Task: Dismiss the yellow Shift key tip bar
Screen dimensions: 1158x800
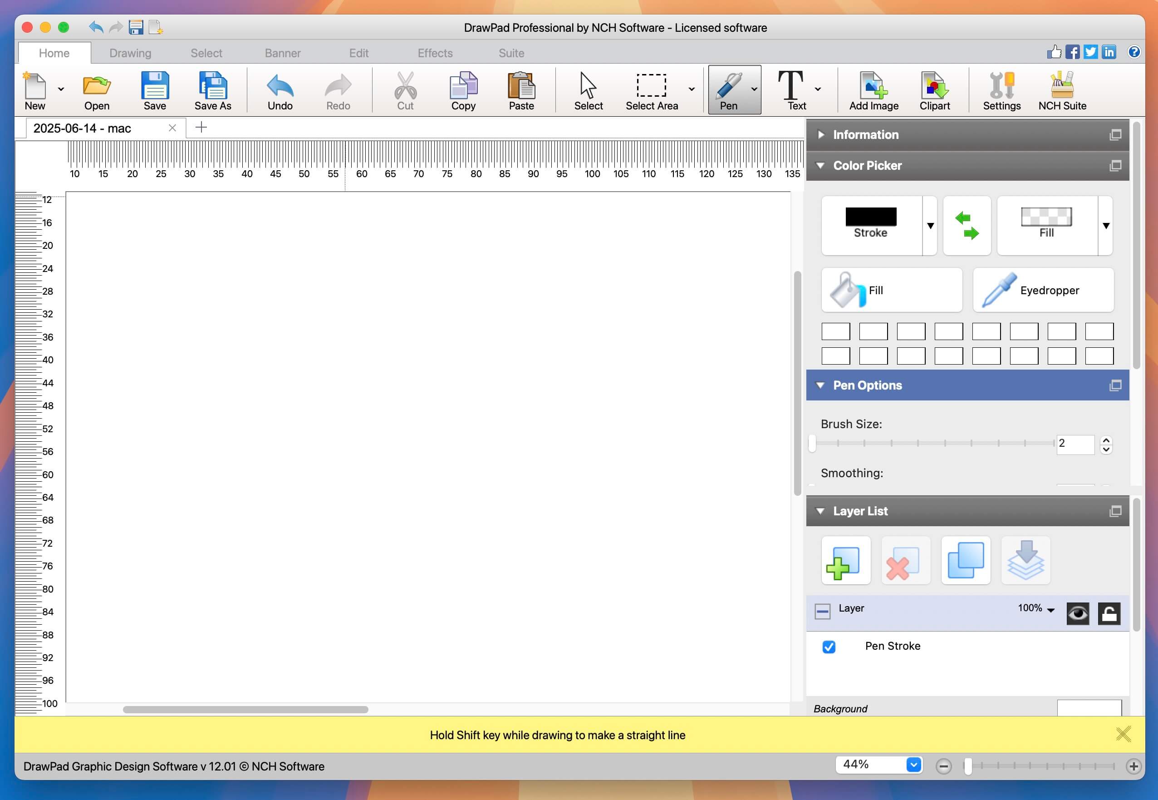Action: [1123, 734]
